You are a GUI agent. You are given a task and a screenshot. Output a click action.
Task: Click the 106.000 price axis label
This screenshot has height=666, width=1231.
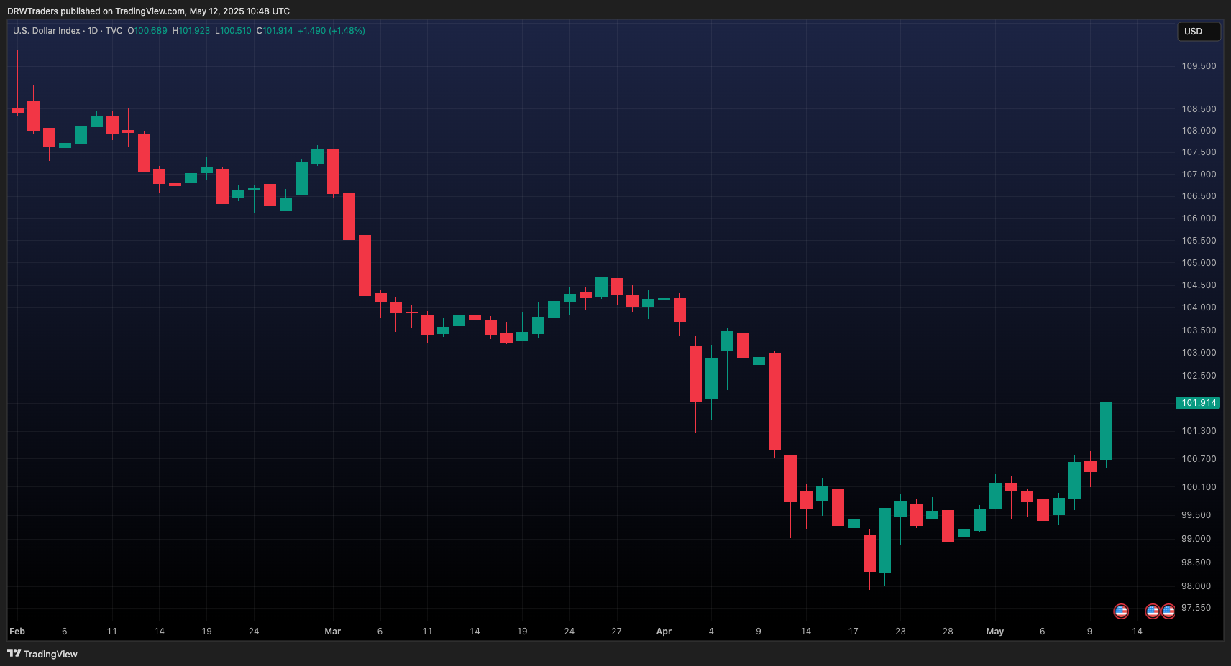pyautogui.click(x=1199, y=218)
